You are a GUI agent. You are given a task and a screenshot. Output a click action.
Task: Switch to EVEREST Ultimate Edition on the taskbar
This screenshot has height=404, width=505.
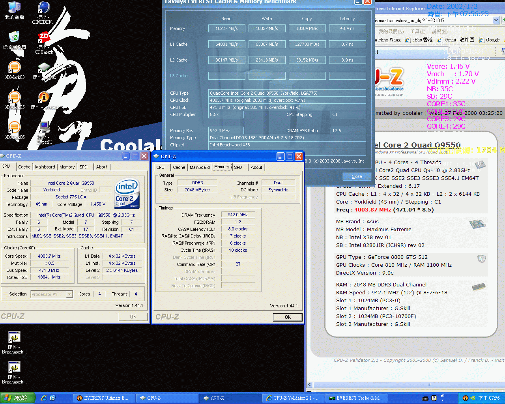coord(103,398)
